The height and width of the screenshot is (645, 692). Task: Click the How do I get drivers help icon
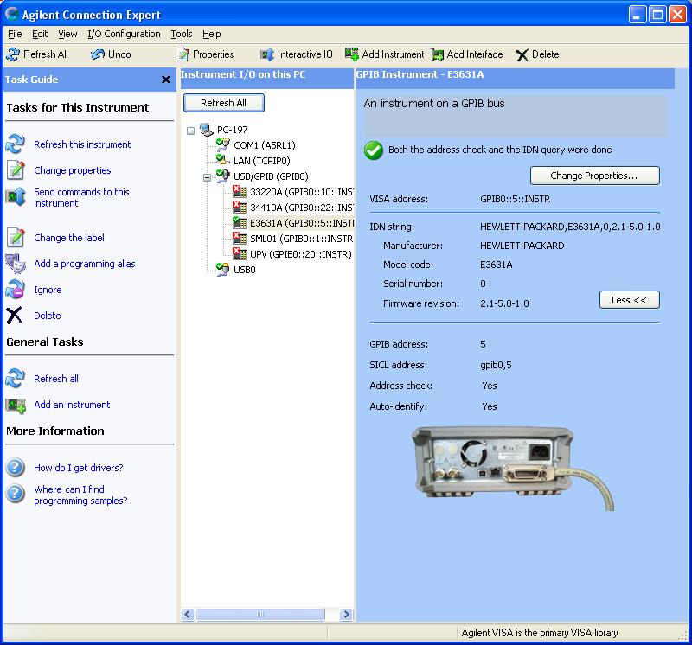16,468
